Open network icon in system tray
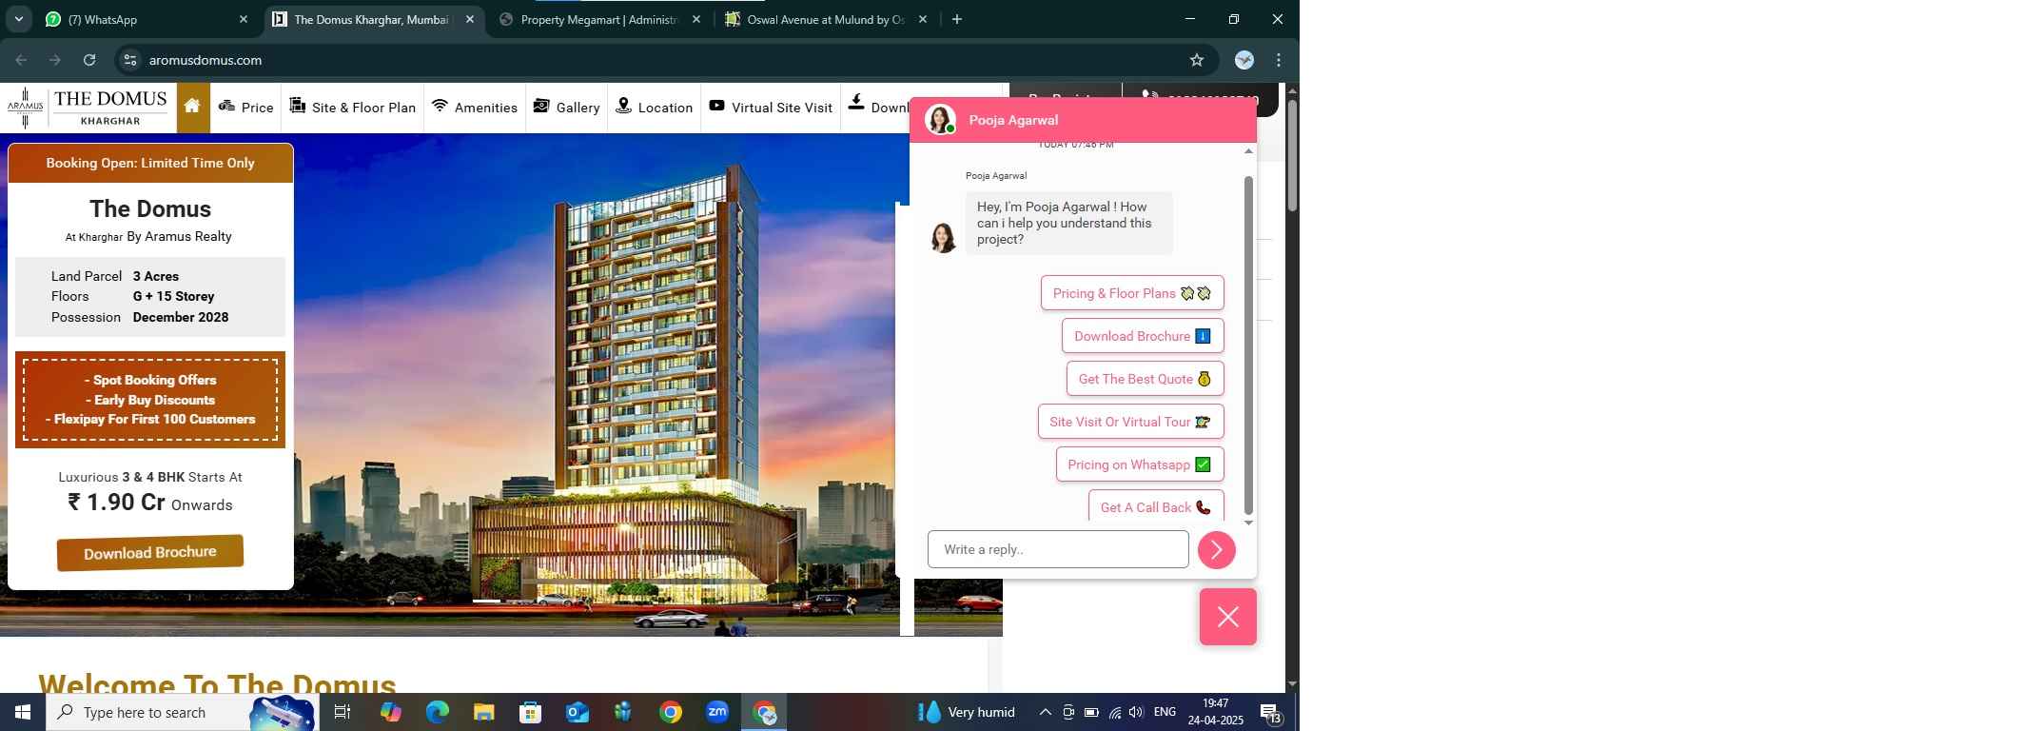The width and height of the screenshot is (2017, 731). (x=1114, y=712)
